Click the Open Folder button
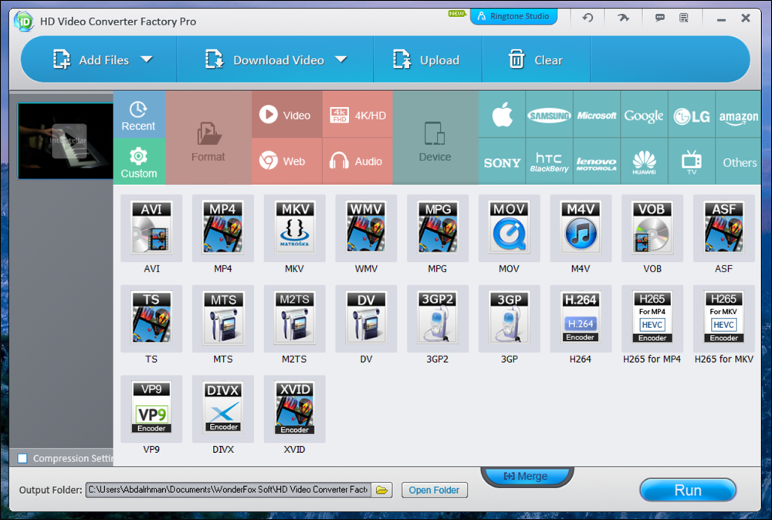772x520 pixels. [434, 490]
